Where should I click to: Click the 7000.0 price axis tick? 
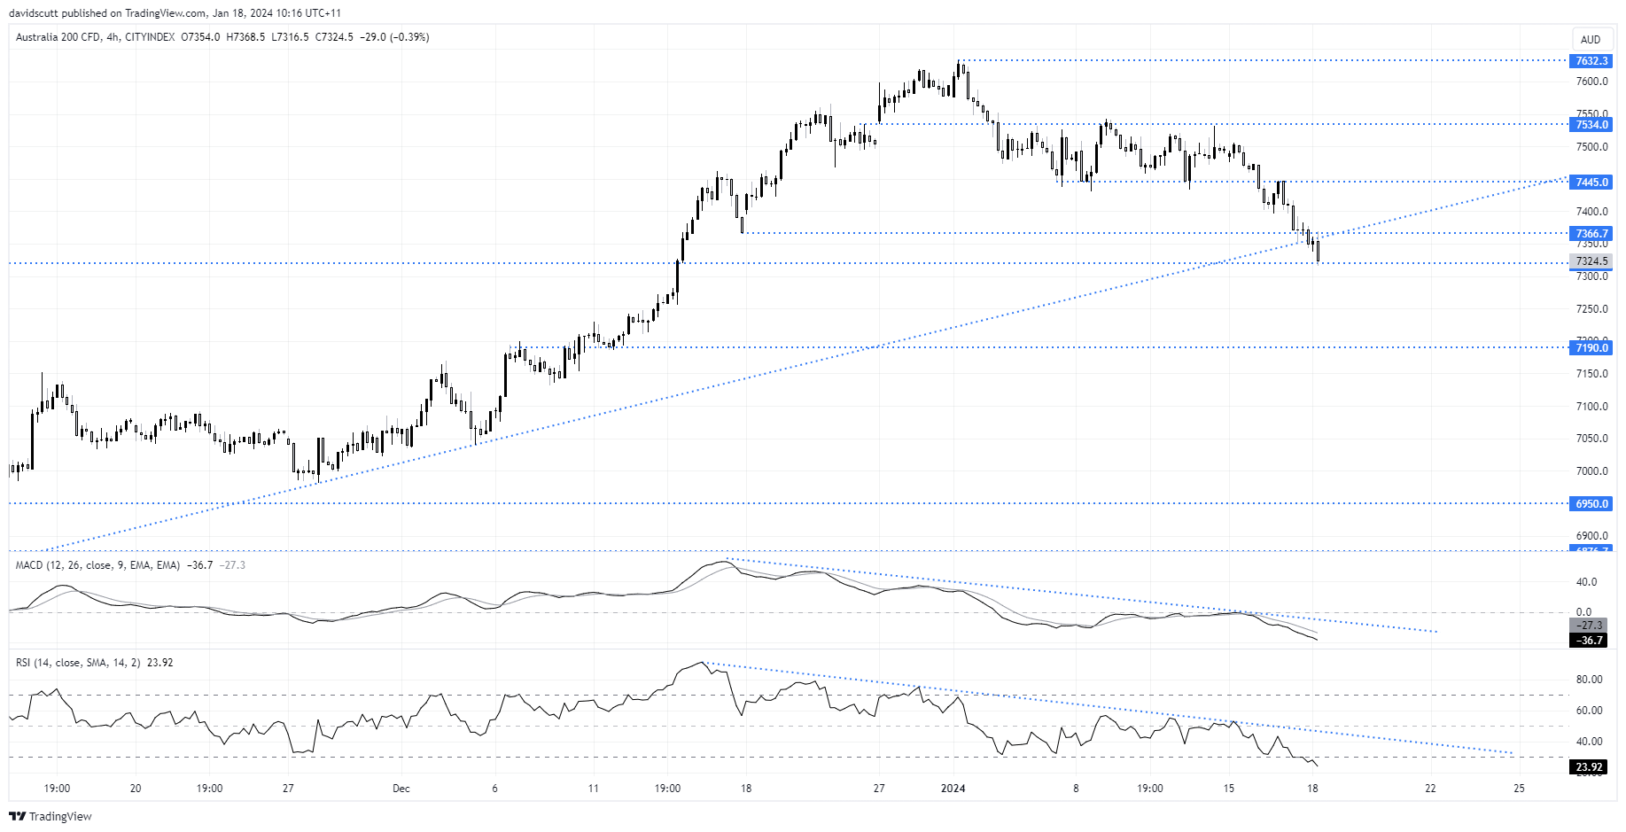pyautogui.click(x=1591, y=471)
